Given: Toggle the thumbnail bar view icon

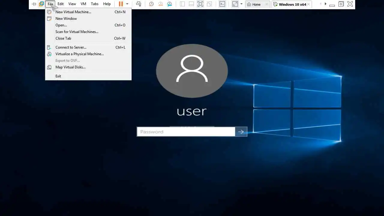Looking at the screenshot, I should tap(191, 4).
